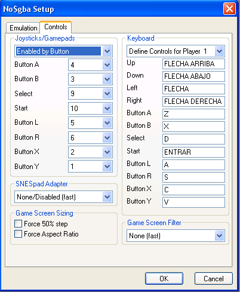Click the OK button
Viewport: 240px width, 292px height.
click(164, 278)
